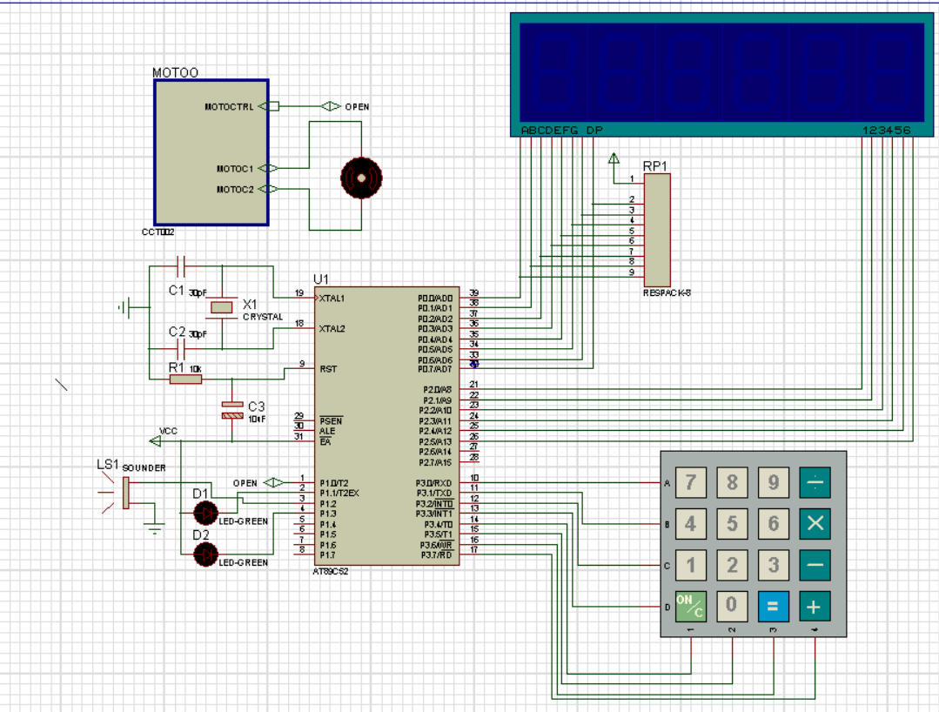
Task: Select the DC motor symbol
Action: point(360,177)
